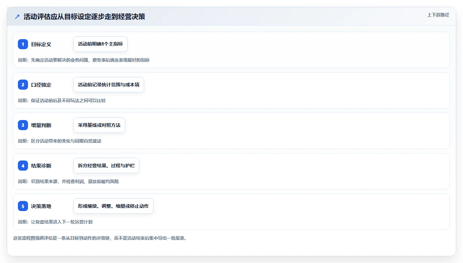Screen dimensions: 463x263
Task: Select the 形成继续、调整、缩量或停止动作 chip
Action: pos(113,206)
